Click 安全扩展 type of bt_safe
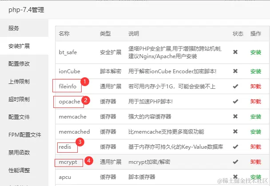Screen dimensions: 270x186 (111, 52)
